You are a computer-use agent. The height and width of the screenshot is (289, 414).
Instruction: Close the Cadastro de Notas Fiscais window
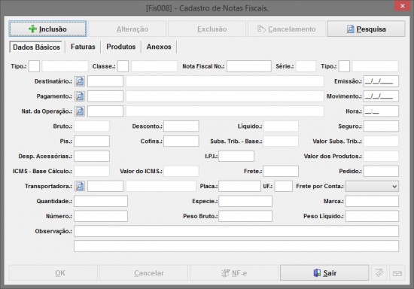(x=403, y=6)
